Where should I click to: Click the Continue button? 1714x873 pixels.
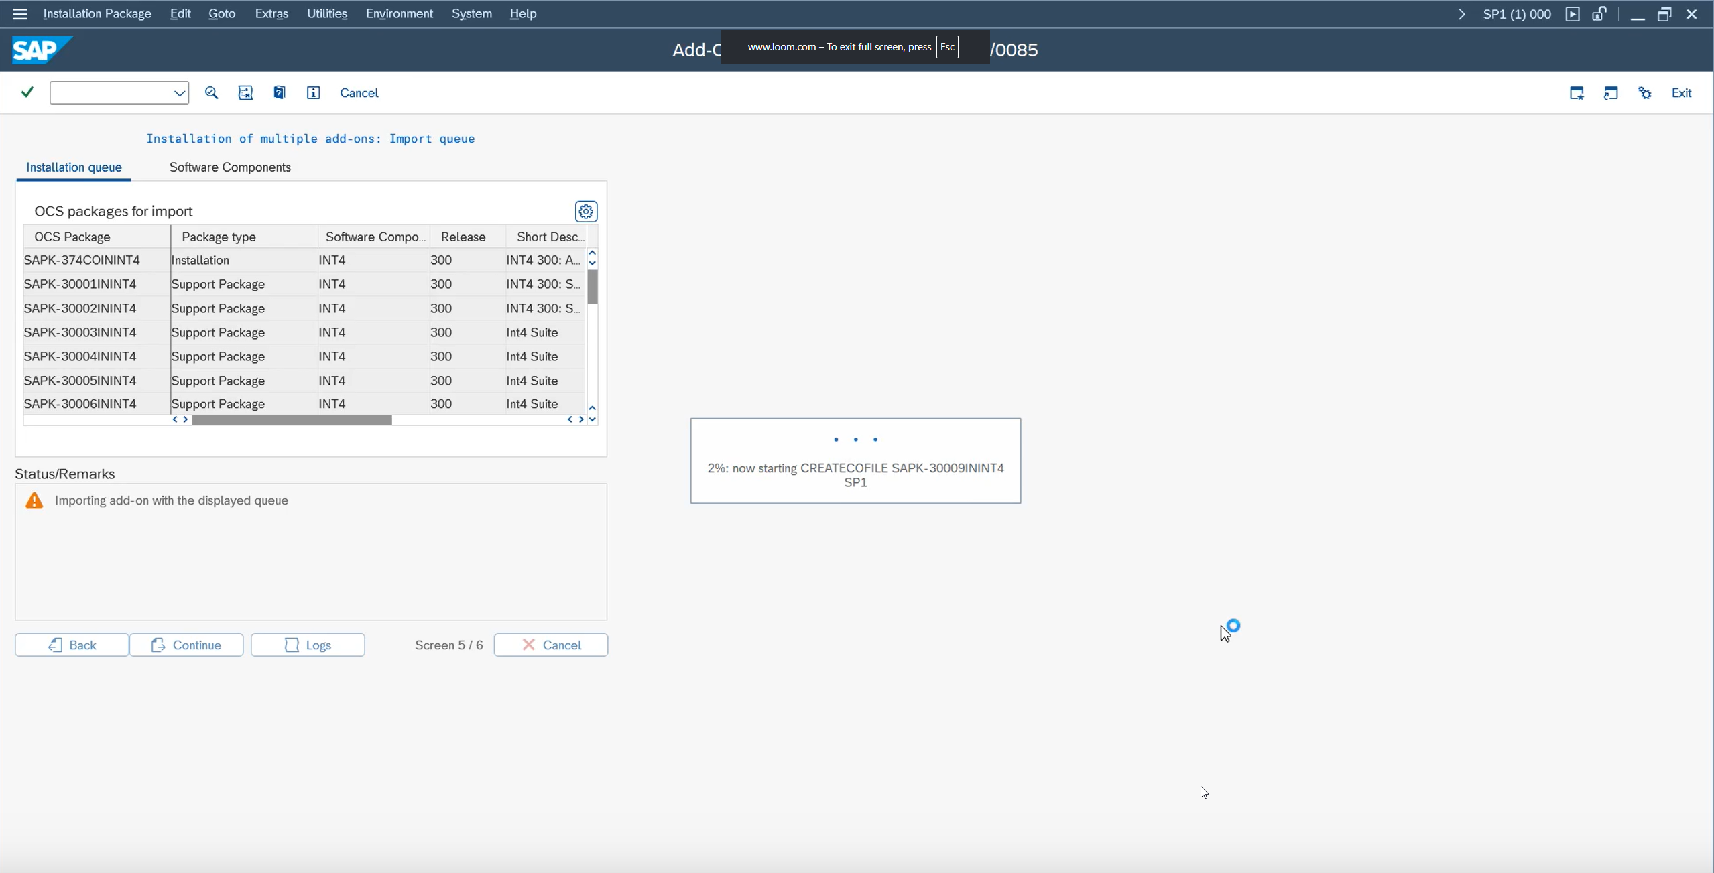pyautogui.click(x=186, y=645)
